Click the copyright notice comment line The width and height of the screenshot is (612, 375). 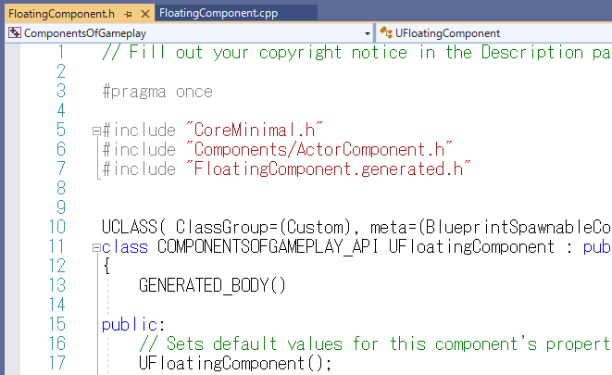tap(356, 53)
